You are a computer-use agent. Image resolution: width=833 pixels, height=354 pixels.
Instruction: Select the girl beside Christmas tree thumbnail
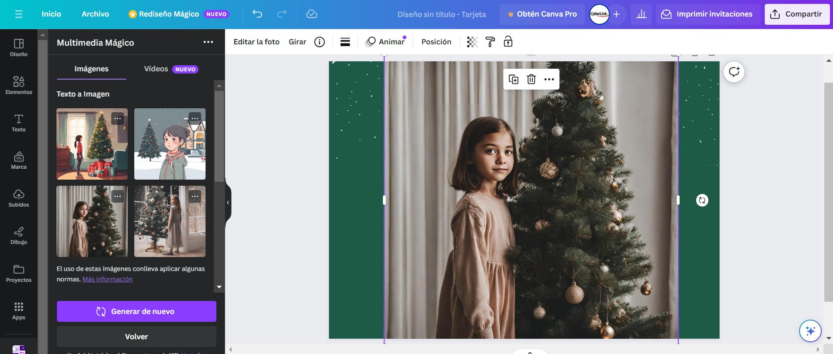coord(92,221)
